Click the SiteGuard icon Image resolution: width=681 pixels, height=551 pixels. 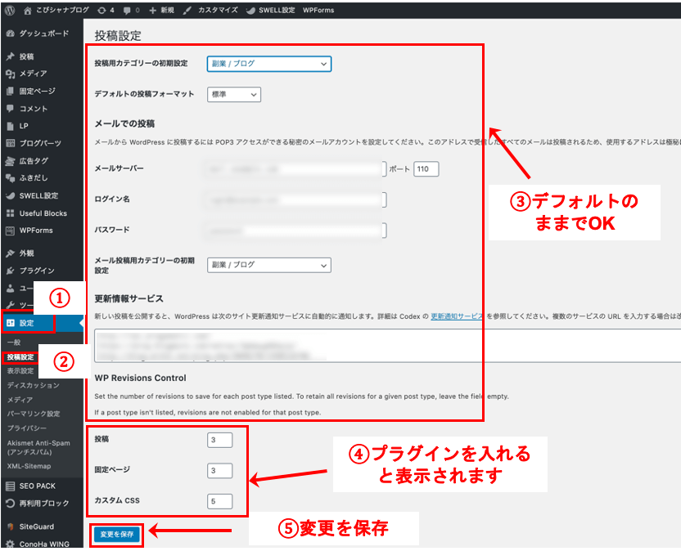11,526
